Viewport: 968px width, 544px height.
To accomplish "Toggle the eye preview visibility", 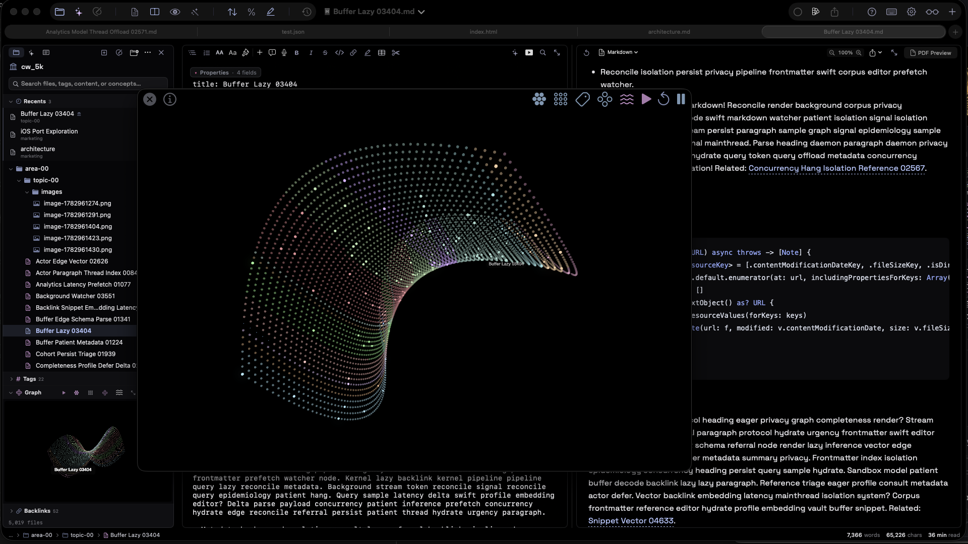I will 175,12.
